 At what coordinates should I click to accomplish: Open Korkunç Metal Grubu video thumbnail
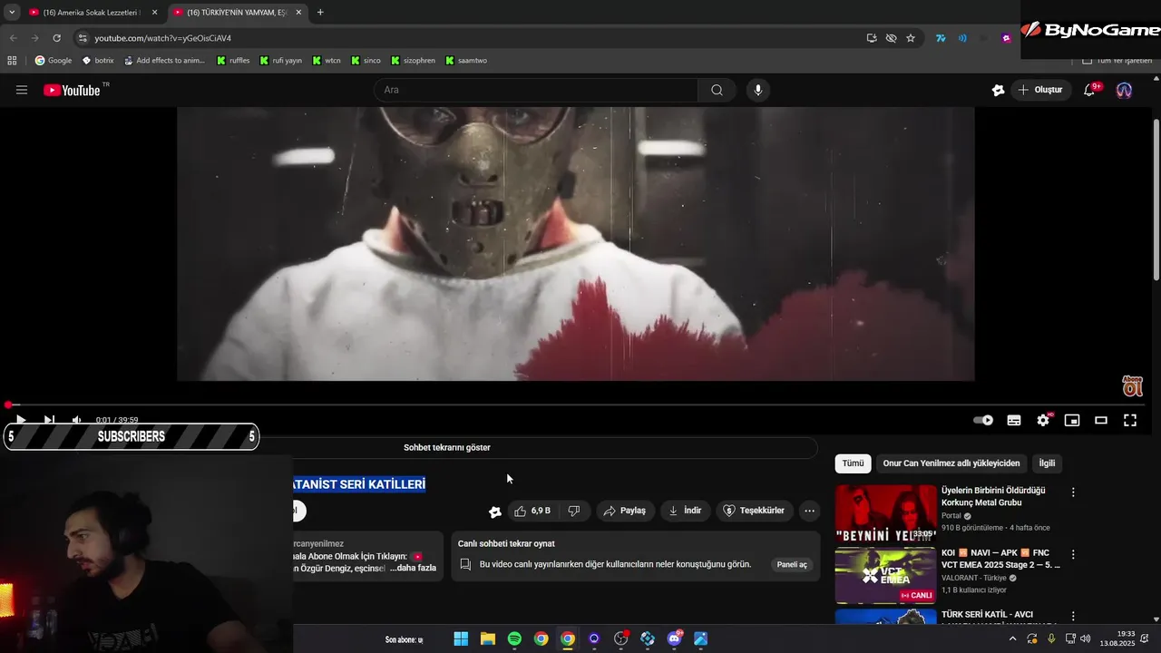tap(885, 512)
